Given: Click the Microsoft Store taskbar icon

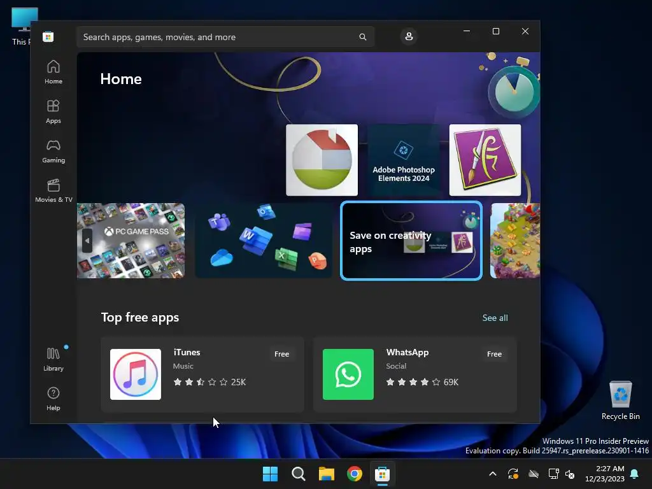Looking at the screenshot, I should [x=382, y=474].
